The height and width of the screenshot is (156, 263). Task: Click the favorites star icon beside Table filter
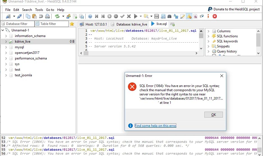(x=72, y=24)
